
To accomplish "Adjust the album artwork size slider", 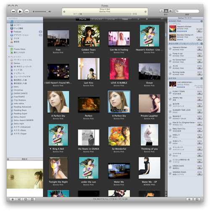I will (x=147, y=19).
